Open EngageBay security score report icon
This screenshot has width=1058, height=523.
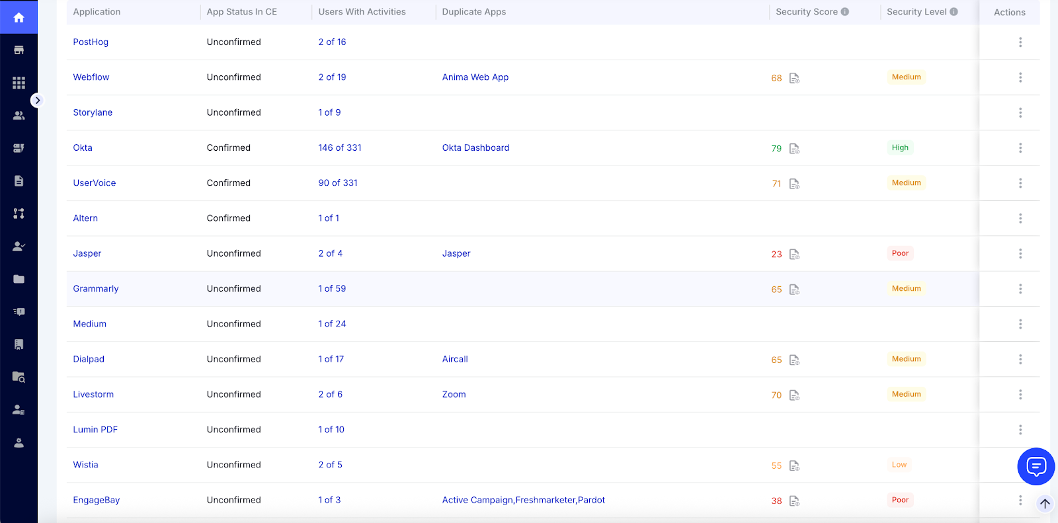pyautogui.click(x=794, y=501)
